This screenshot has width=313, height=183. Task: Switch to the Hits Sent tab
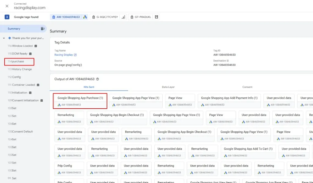tap(89, 87)
